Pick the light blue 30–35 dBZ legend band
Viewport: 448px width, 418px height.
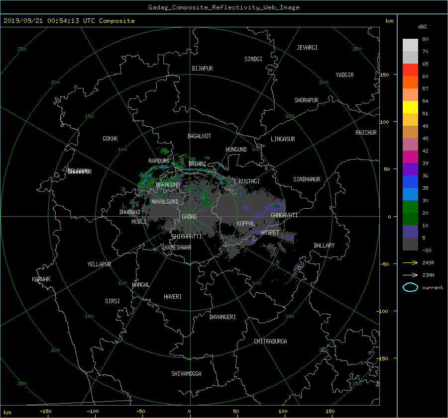pos(410,194)
